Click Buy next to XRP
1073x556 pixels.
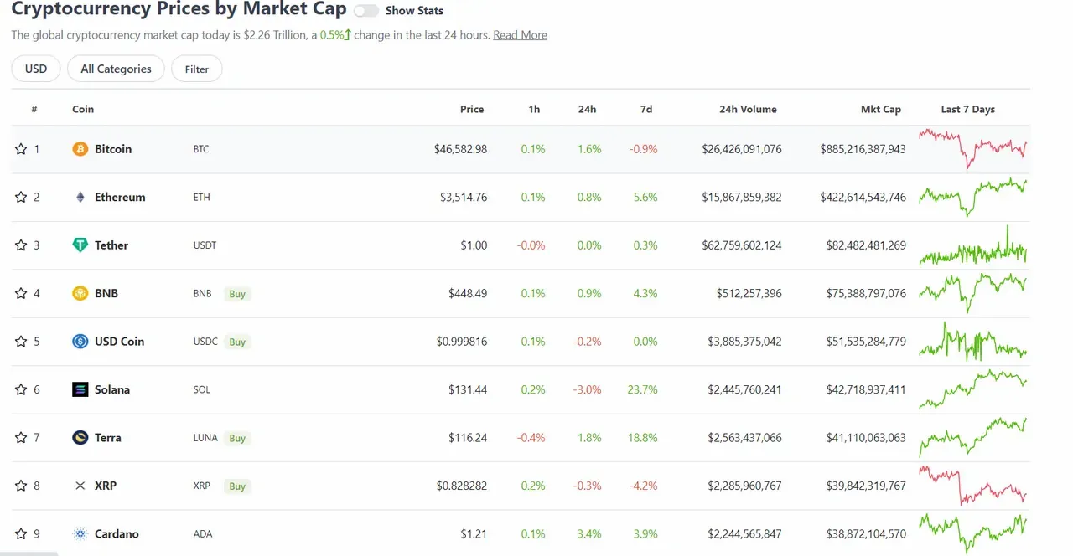[237, 486]
